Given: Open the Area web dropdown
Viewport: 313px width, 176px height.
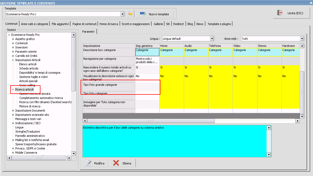Looking at the screenshot, I should (302, 39).
